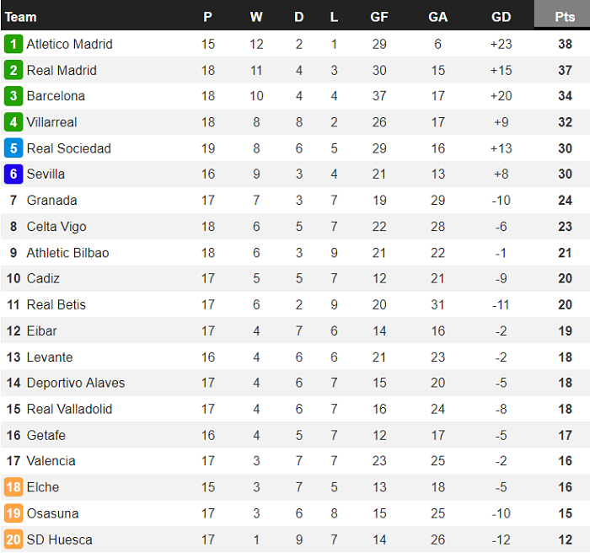The width and height of the screenshot is (590, 553).
Task: Click the orange position 19 badge
Action: tap(13, 513)
